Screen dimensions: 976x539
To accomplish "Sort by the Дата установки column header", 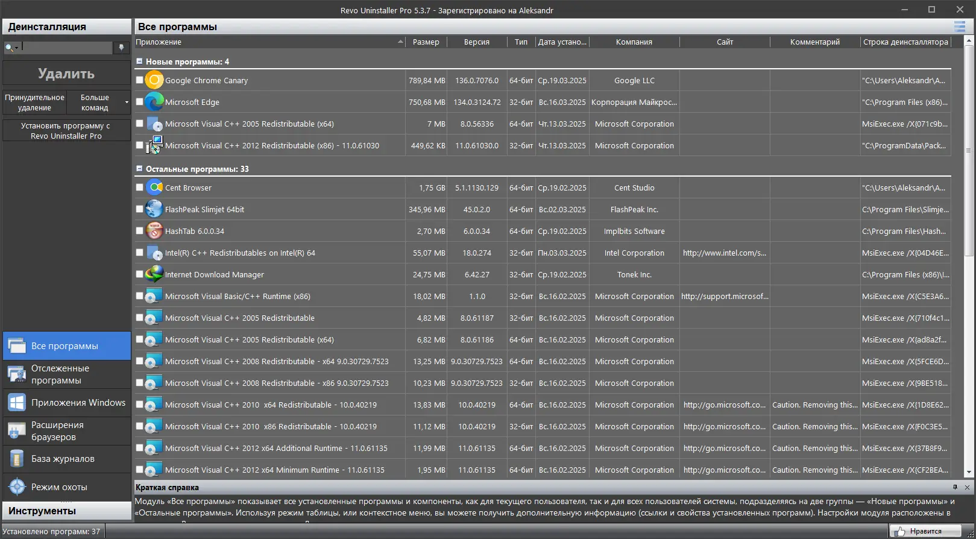I will (562, 42).
